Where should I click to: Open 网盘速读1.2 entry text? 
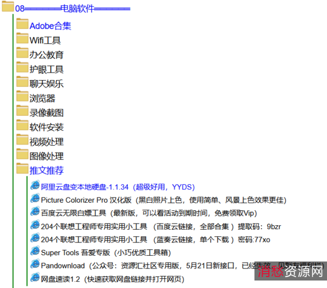tap(113, 279)
